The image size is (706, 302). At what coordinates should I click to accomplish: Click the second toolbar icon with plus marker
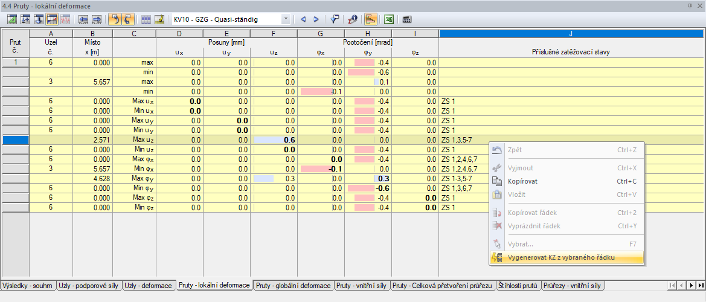[25, 19]
